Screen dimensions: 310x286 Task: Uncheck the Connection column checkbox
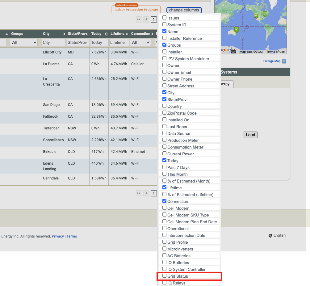tap(164, 201)
